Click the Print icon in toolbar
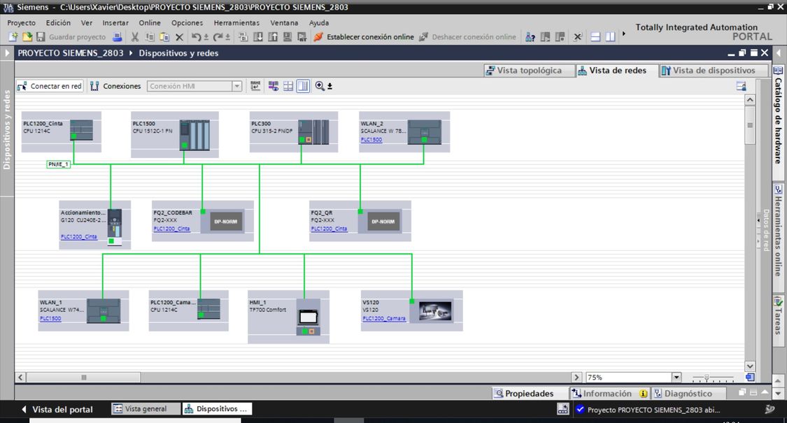The image size is (787, 423). click(118, 37)
